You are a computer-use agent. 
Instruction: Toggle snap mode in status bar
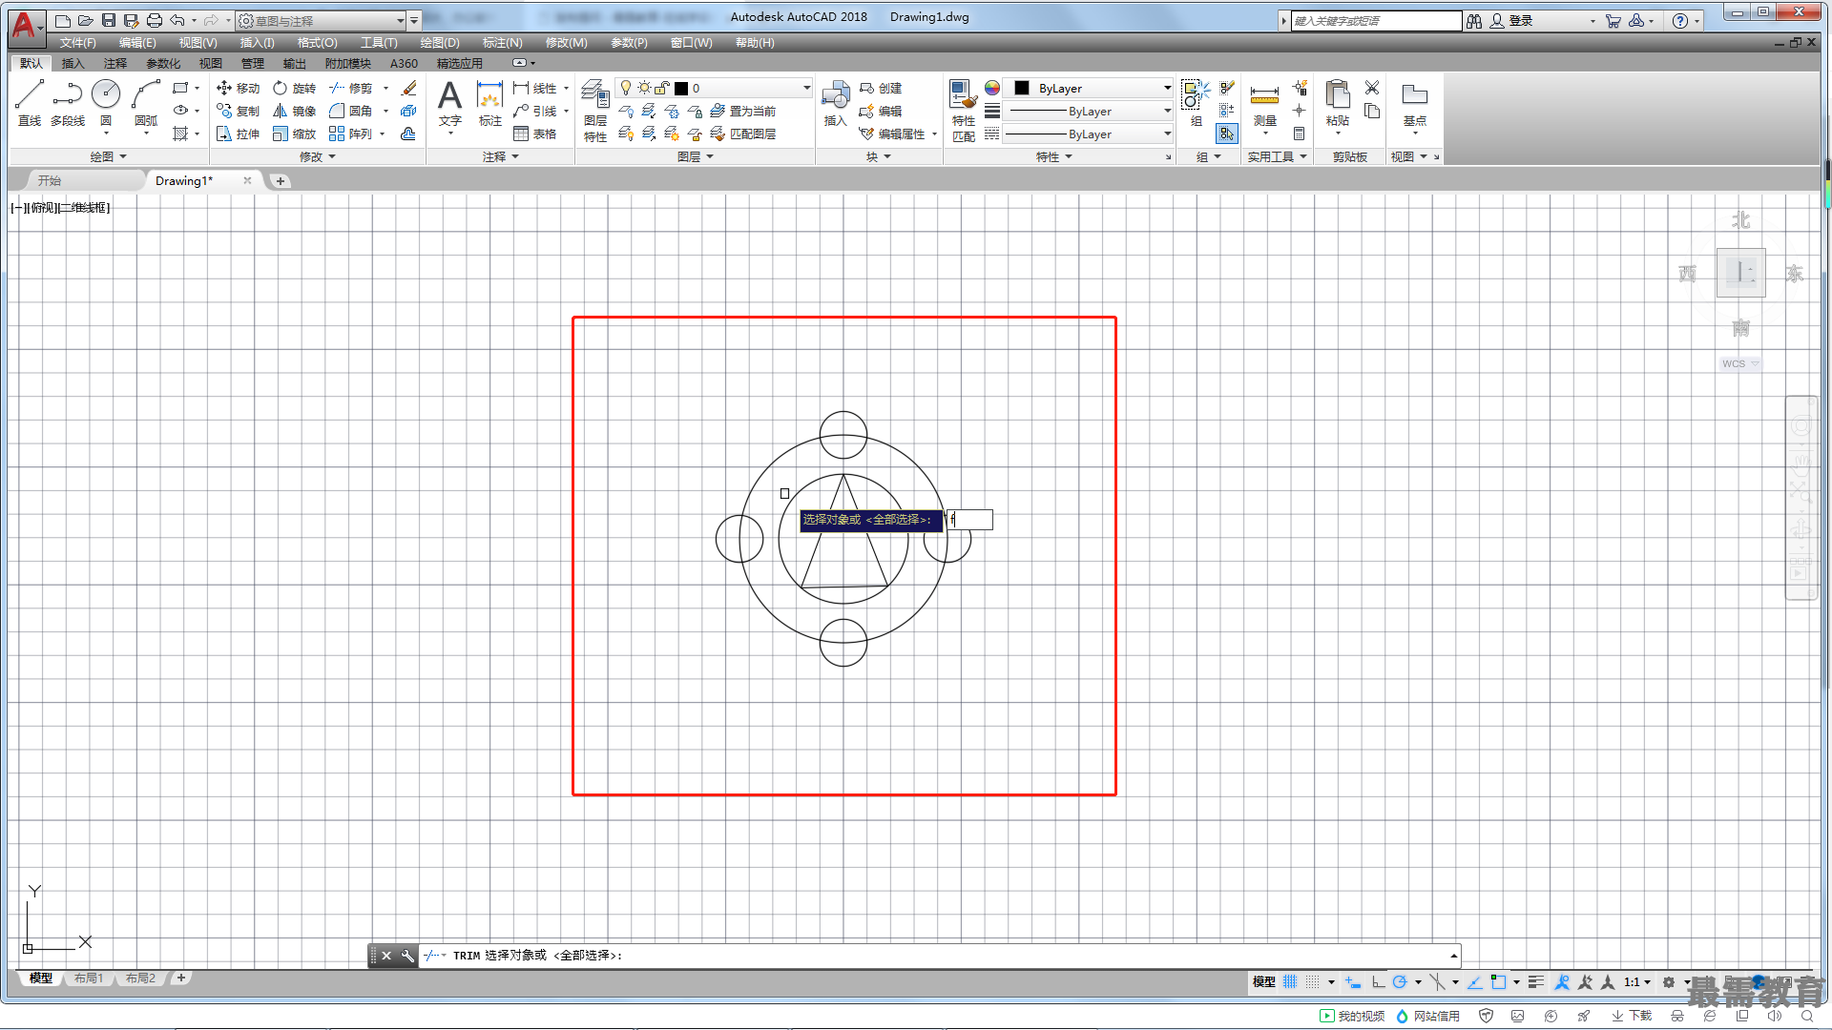tap(1313, 981)
